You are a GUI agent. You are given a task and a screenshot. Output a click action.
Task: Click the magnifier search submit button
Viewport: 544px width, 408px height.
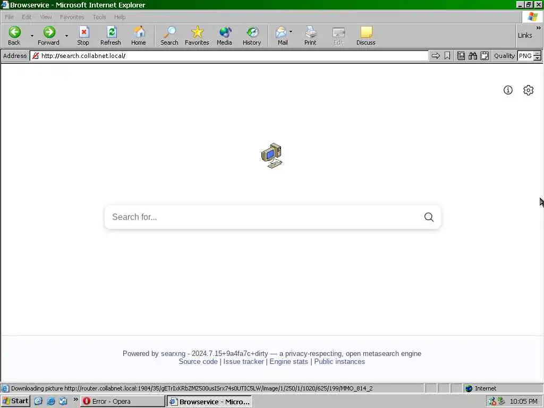[x=429, y=217]
